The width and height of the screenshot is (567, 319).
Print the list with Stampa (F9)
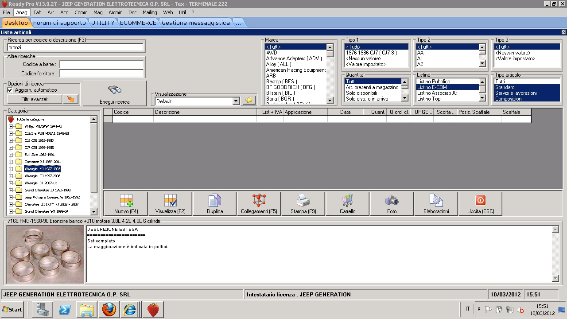click(303, 204)
